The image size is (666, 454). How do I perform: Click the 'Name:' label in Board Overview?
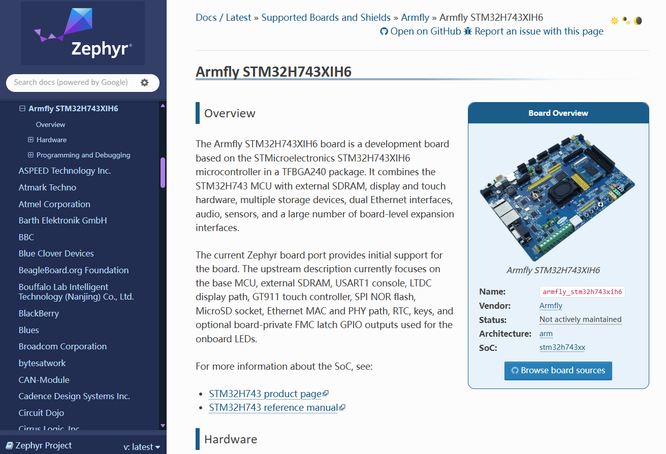coord(492,291)
